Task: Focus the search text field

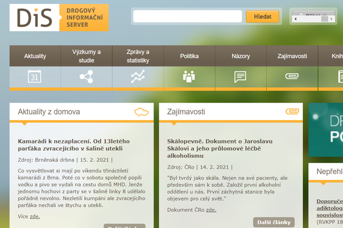Action: [x=188, y=16]
